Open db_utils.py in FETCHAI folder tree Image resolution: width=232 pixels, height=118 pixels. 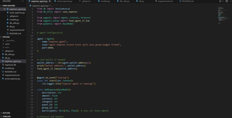[9, 54]
